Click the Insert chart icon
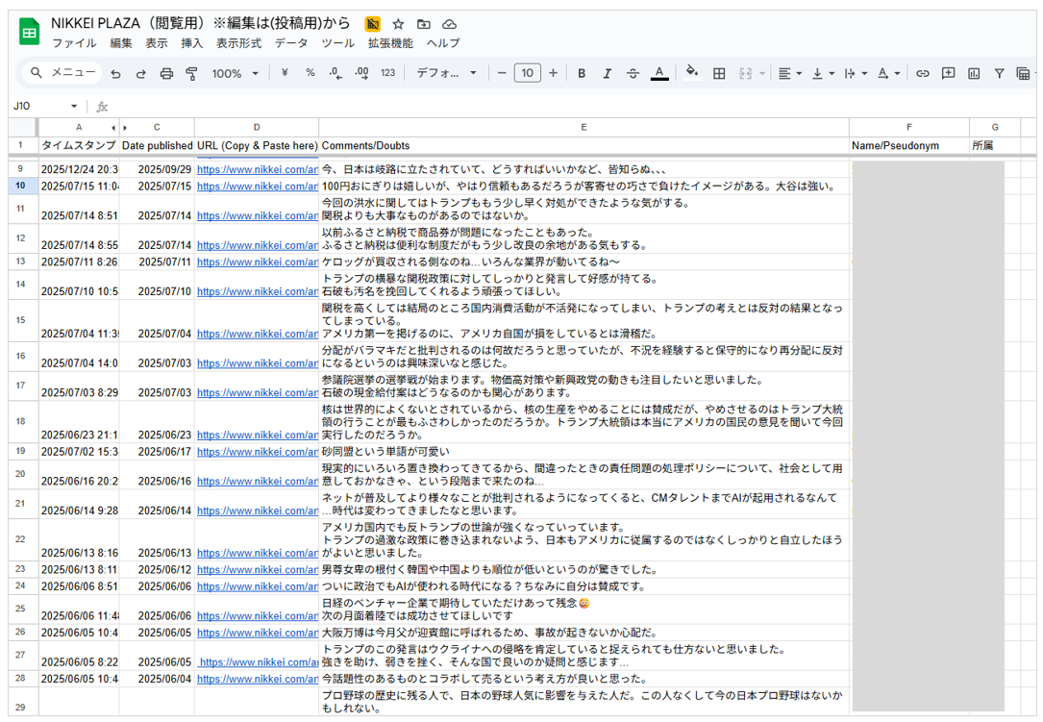The height and width of the screenshot is (722, 1043). pyautogui.click(x=974, y=73)
